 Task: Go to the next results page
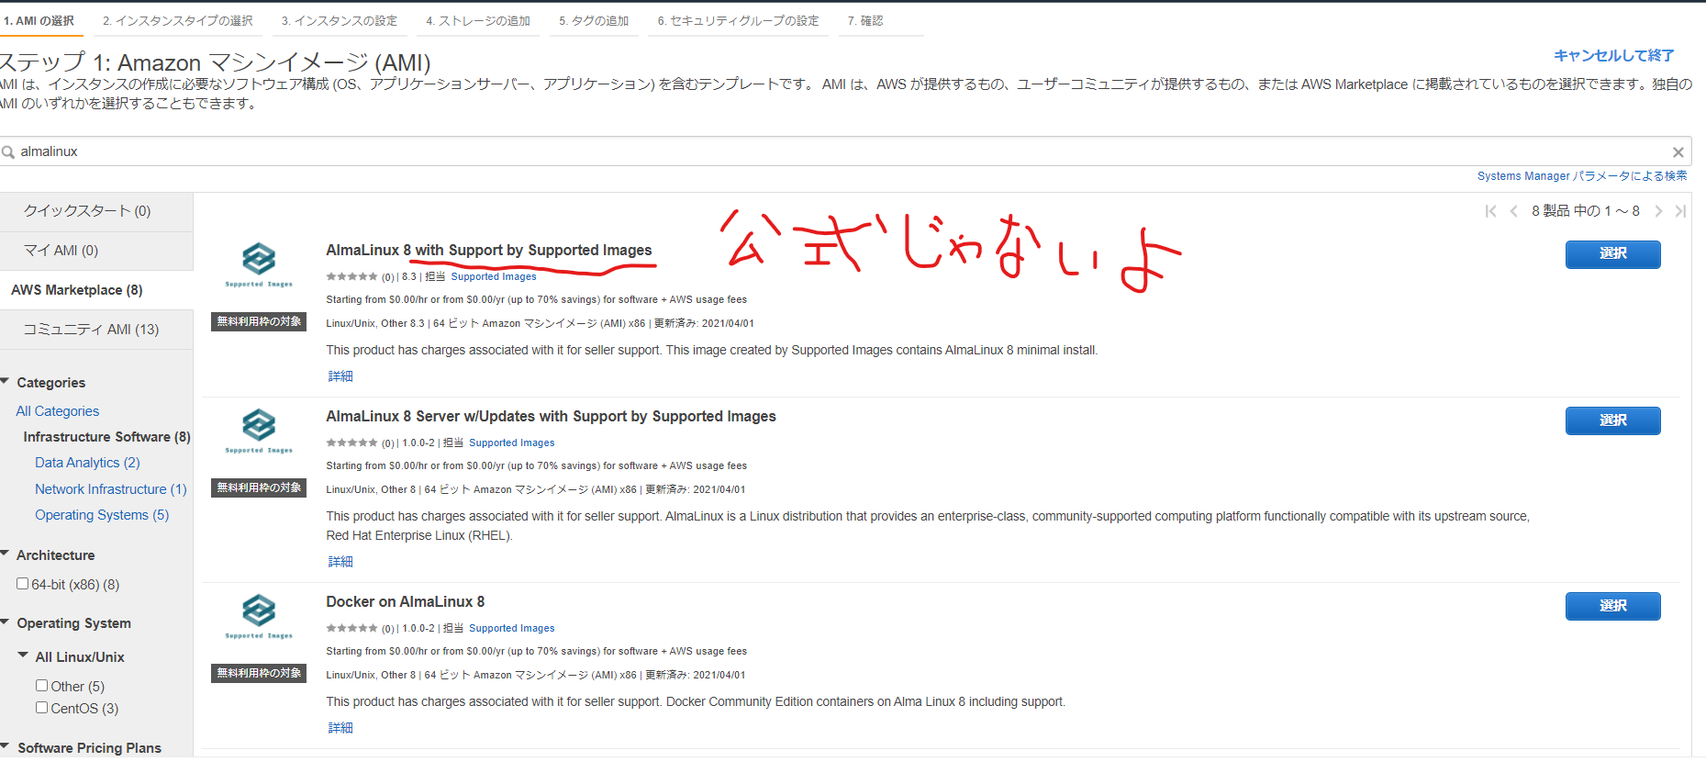[1658, 211]
